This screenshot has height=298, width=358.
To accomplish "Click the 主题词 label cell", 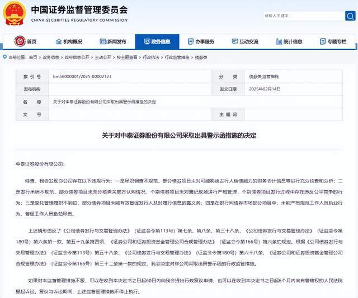I will tap(228, 114).
